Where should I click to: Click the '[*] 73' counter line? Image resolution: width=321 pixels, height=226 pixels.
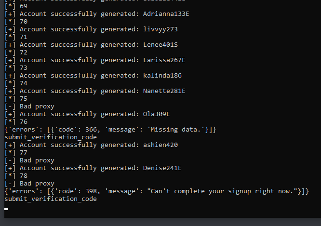coord(15,68)
